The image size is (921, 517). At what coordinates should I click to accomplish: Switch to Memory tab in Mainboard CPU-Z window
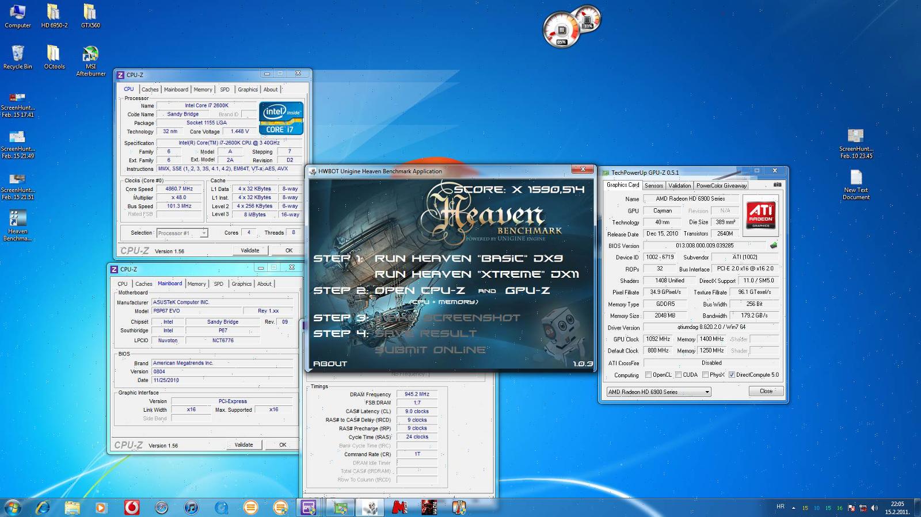[196, 284]
